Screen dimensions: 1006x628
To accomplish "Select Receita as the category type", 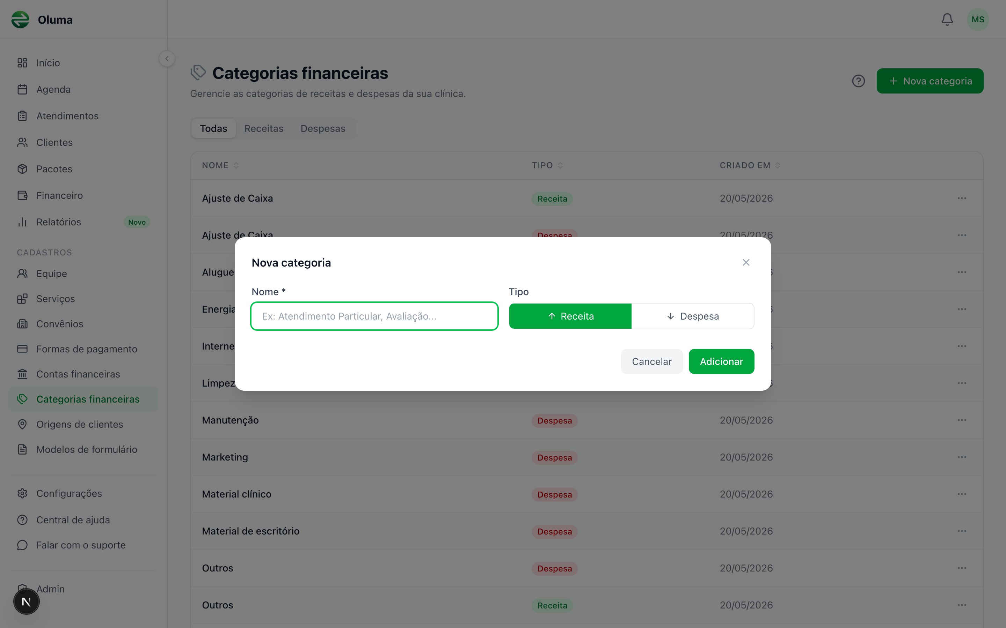I will (570, 316).
